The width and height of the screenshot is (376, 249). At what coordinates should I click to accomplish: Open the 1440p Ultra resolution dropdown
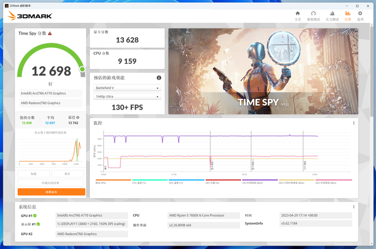point(127,96)
